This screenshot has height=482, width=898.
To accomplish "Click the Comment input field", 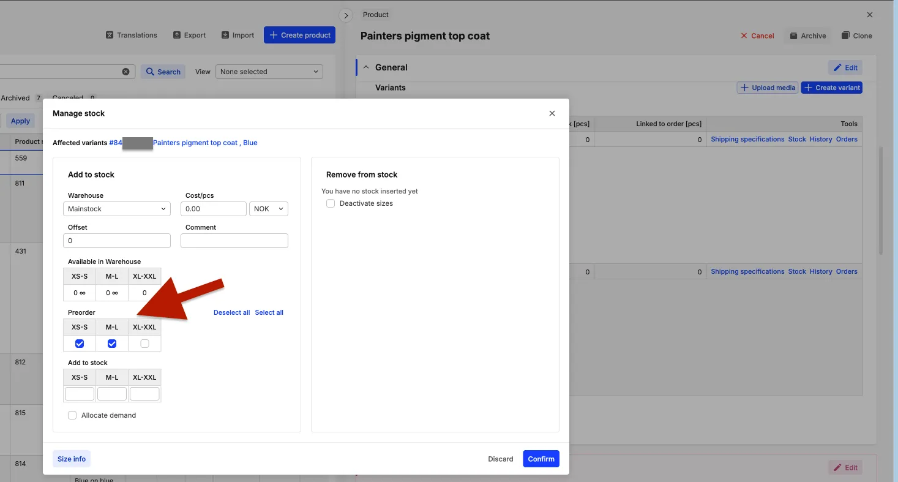I will [234, 241].
